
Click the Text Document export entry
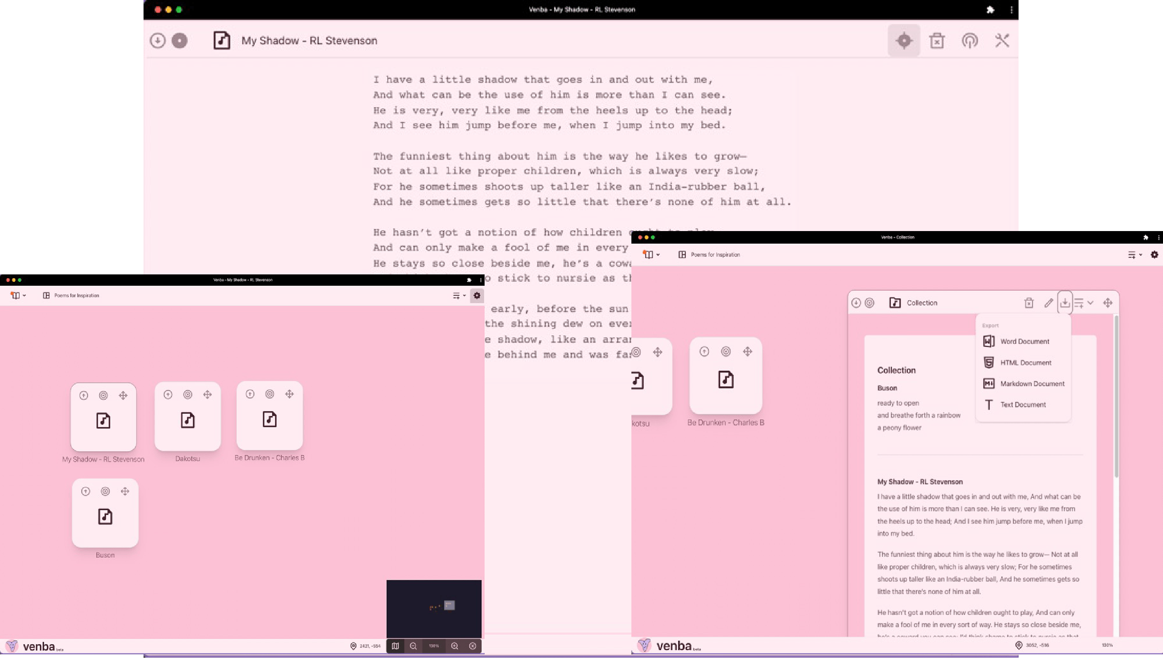pyautogui.click(x=1022, y=404)
